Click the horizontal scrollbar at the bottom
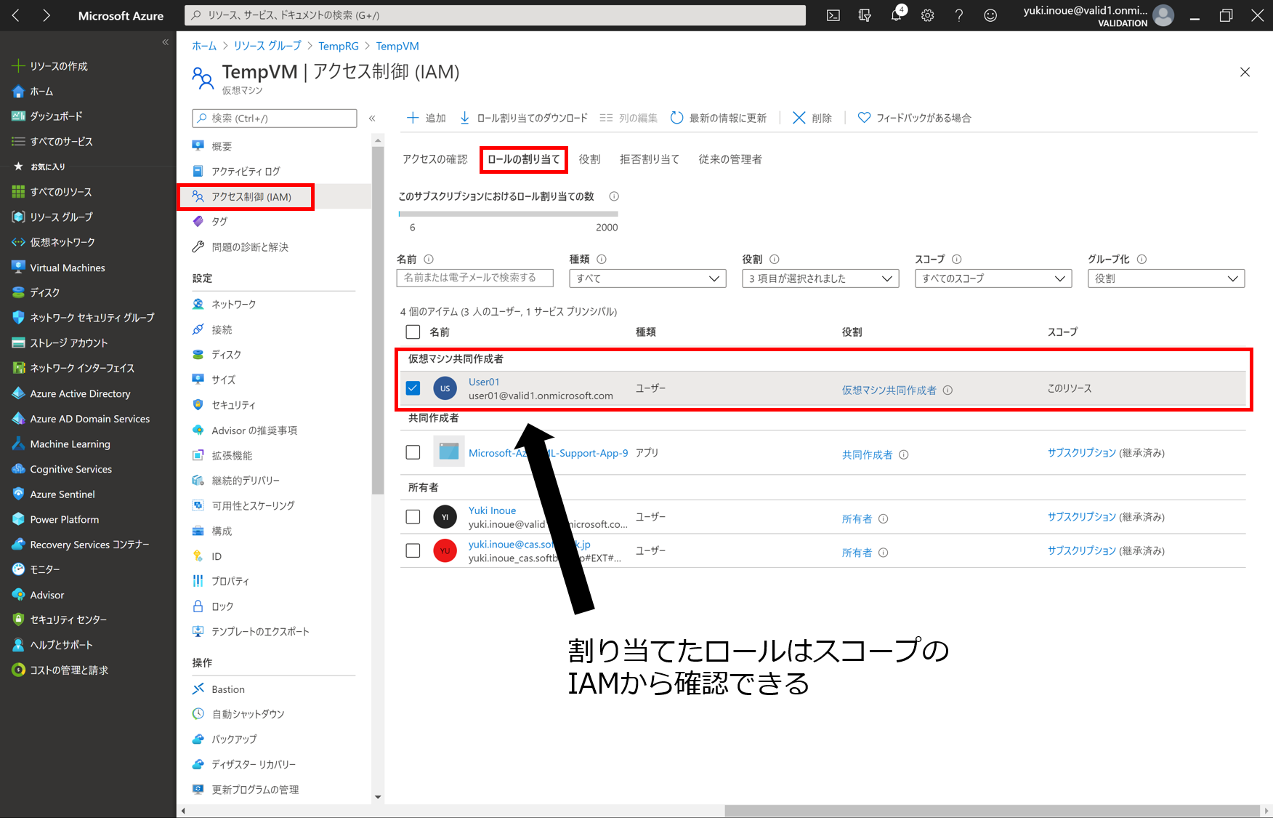The height and width of the screenshot is (818, 1273). click(x=992, y=811)
